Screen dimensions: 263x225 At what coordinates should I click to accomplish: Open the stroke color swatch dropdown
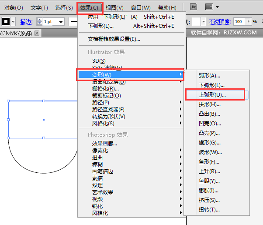13,22
